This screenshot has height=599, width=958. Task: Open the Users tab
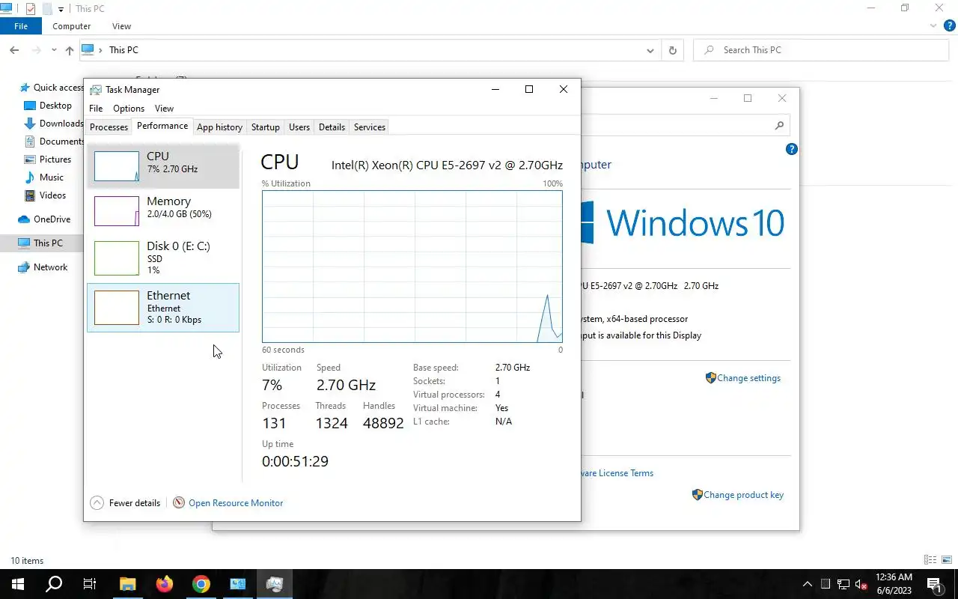(x=299, y=127)
